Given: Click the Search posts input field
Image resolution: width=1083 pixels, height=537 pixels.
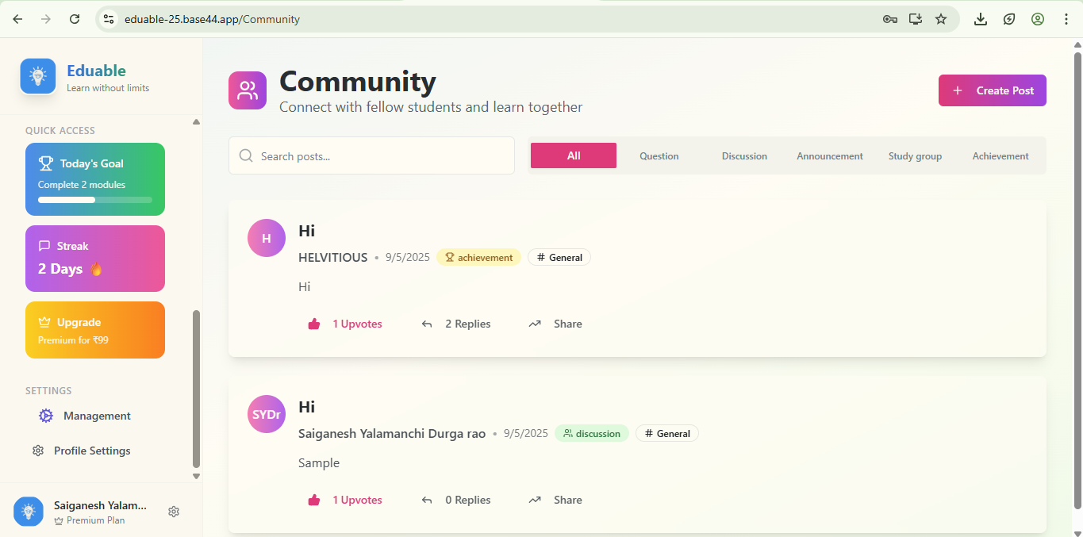Looking at the screenshot, I should (x=371, y=156).
